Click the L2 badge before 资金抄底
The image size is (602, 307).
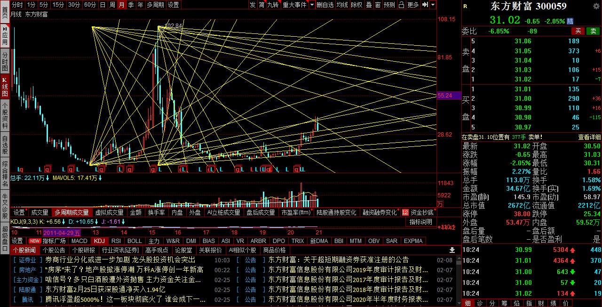coord(405,212)
